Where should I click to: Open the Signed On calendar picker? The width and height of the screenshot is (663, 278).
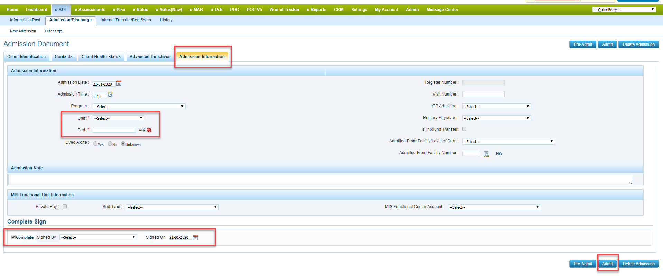pos(195,237)
